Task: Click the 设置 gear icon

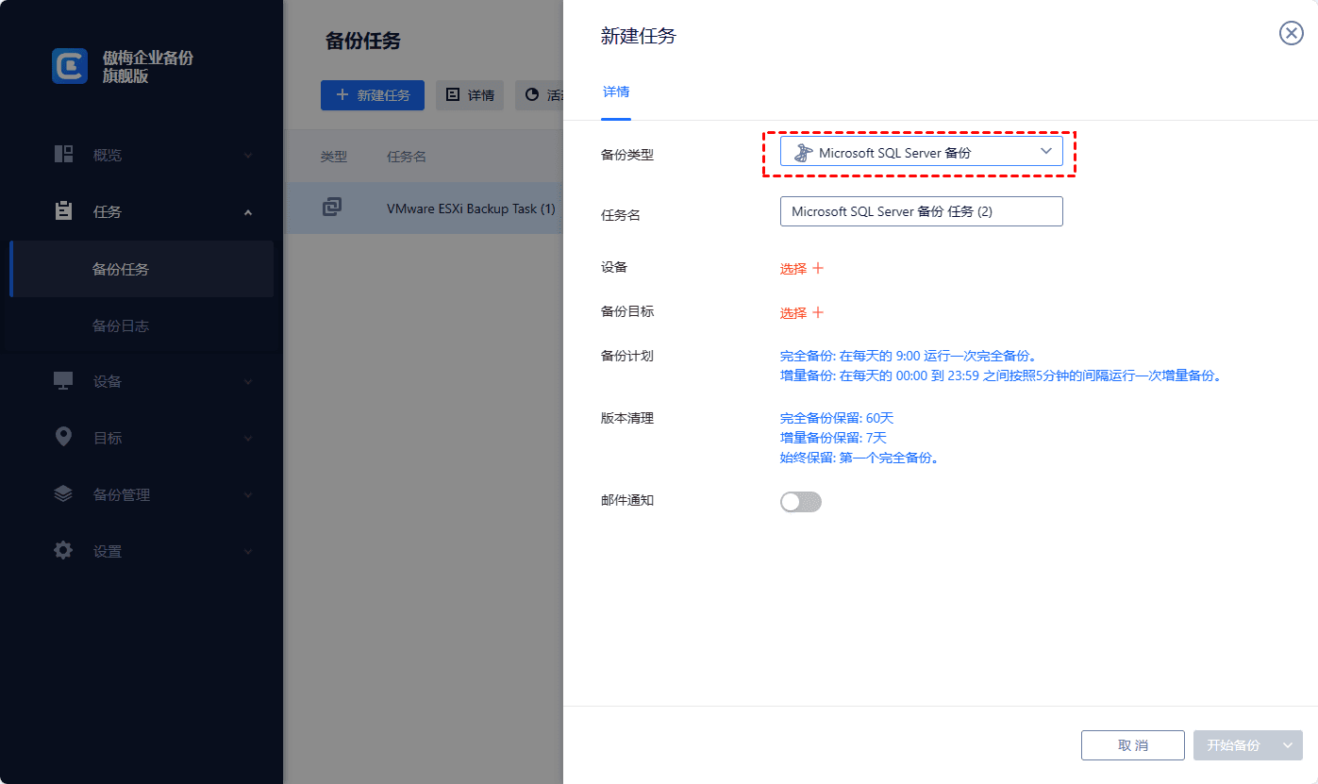Action: 63,550
